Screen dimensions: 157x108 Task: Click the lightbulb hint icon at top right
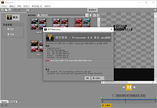(154, 10)
